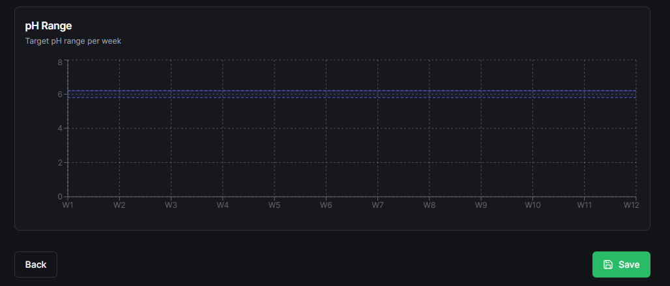Click the pH Range heading
The image size is (670, 286).
tap(48, 26)
